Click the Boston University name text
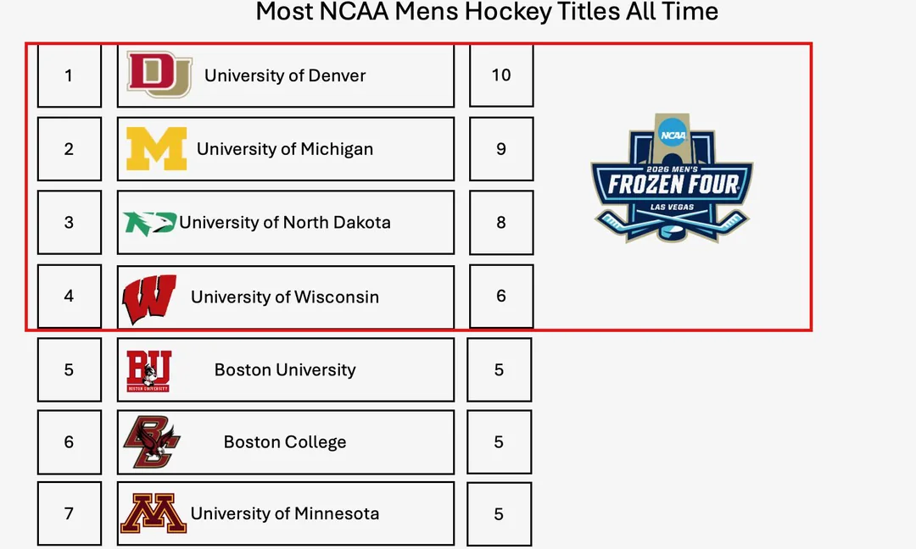This screenshot has height=549, width=916. [x=285, y=370]
